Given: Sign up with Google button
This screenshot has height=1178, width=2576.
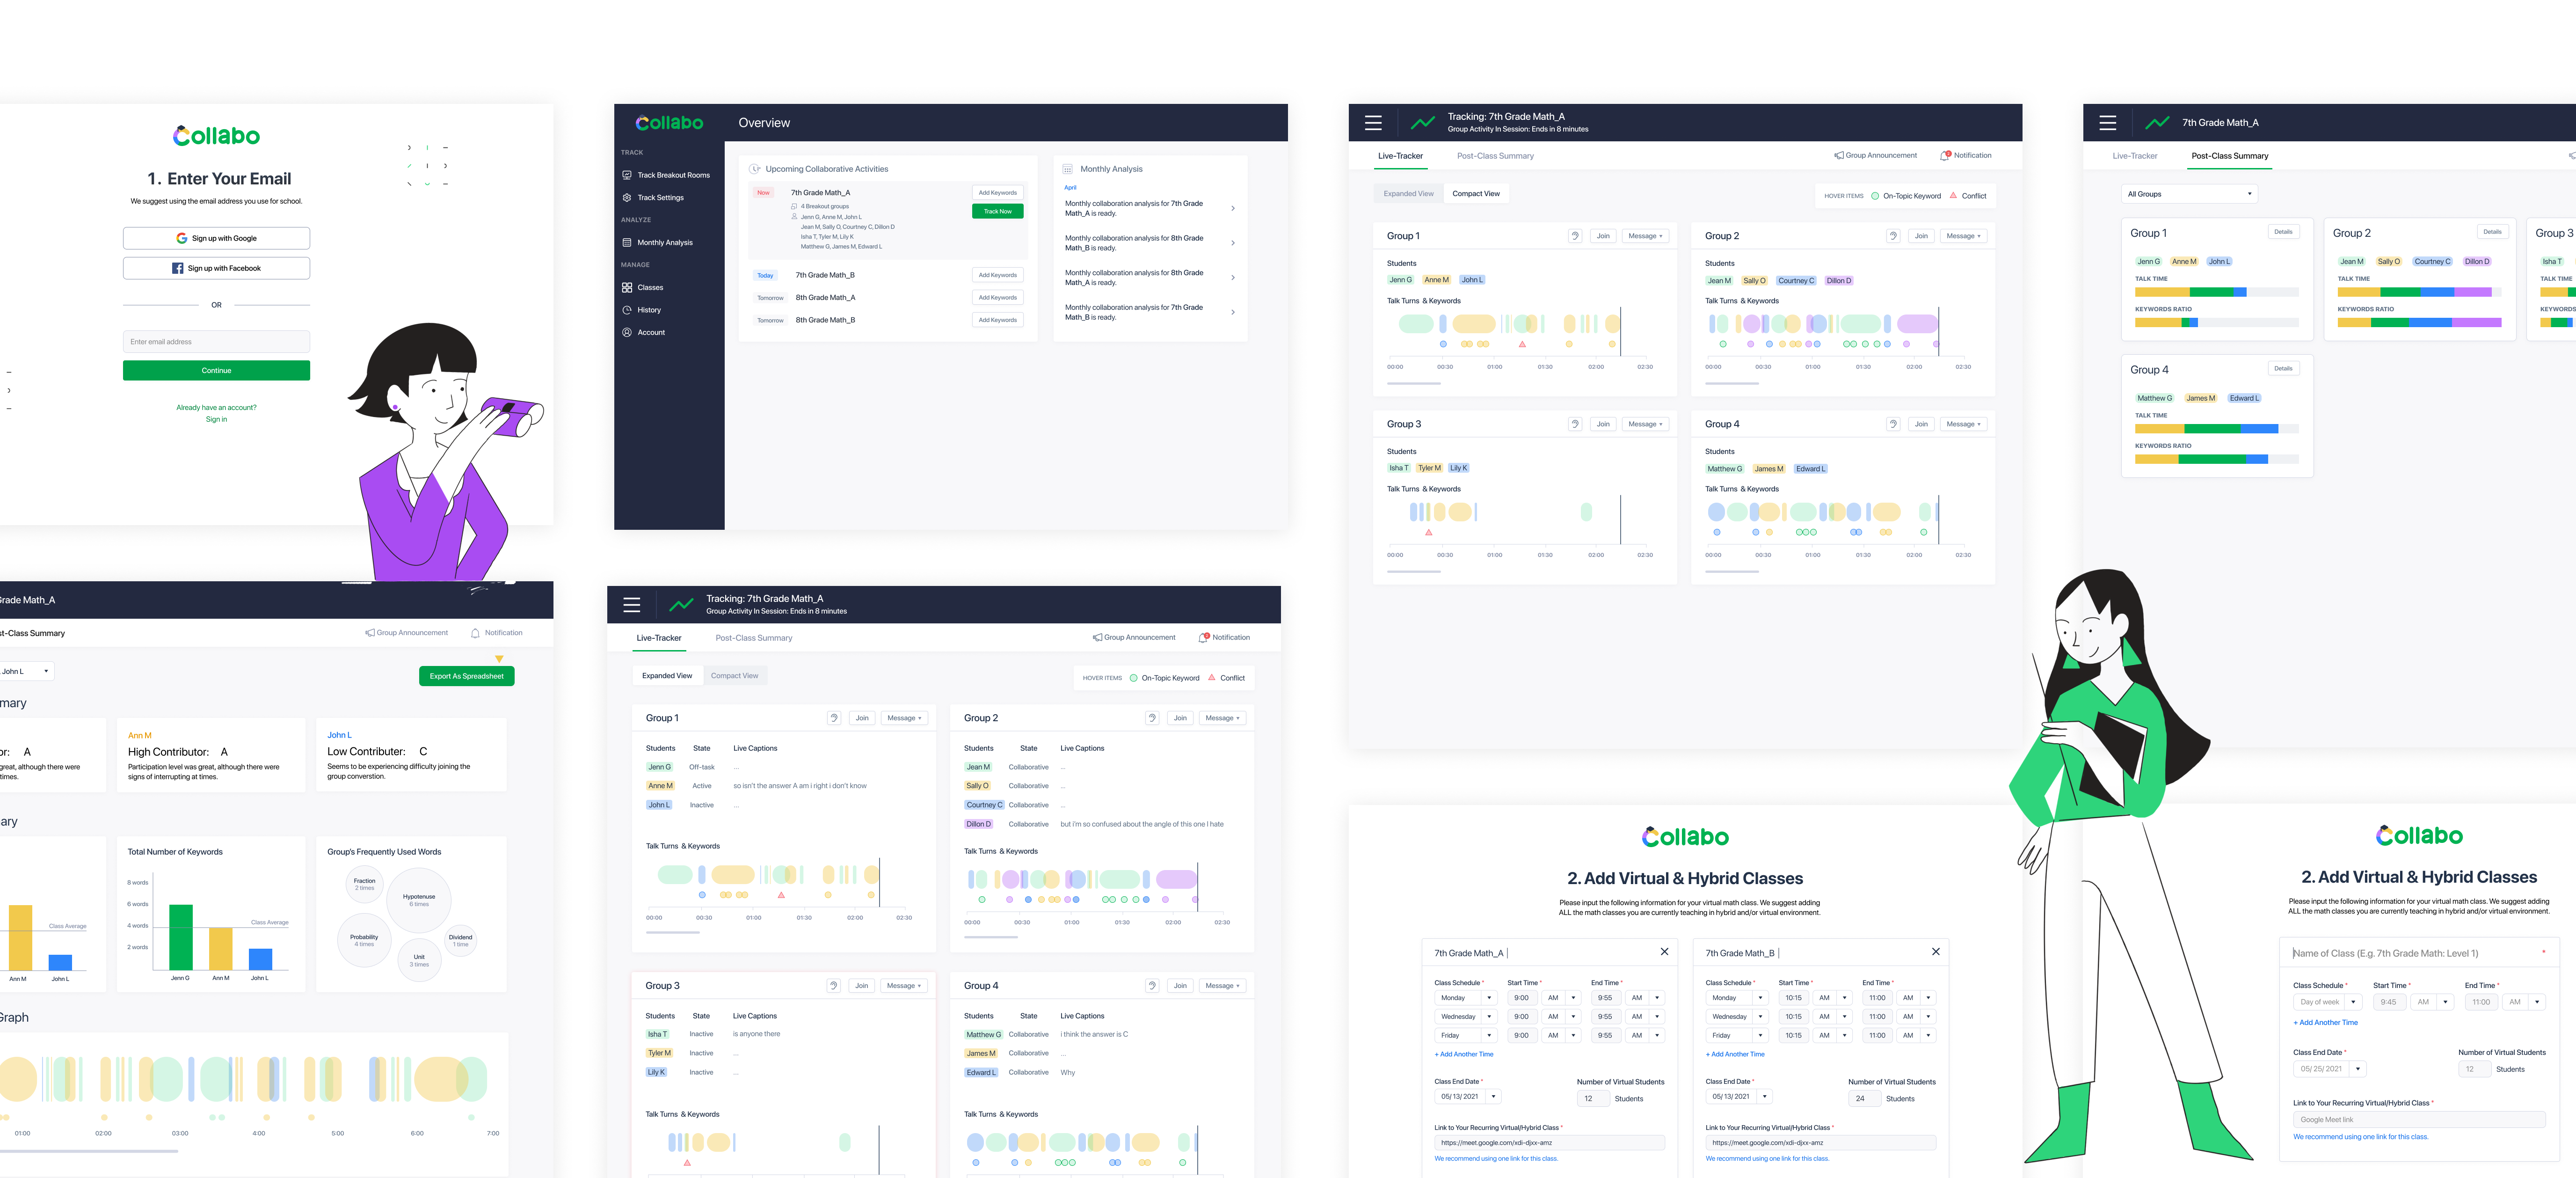Looking at the screenshot, I should [216, 238].
